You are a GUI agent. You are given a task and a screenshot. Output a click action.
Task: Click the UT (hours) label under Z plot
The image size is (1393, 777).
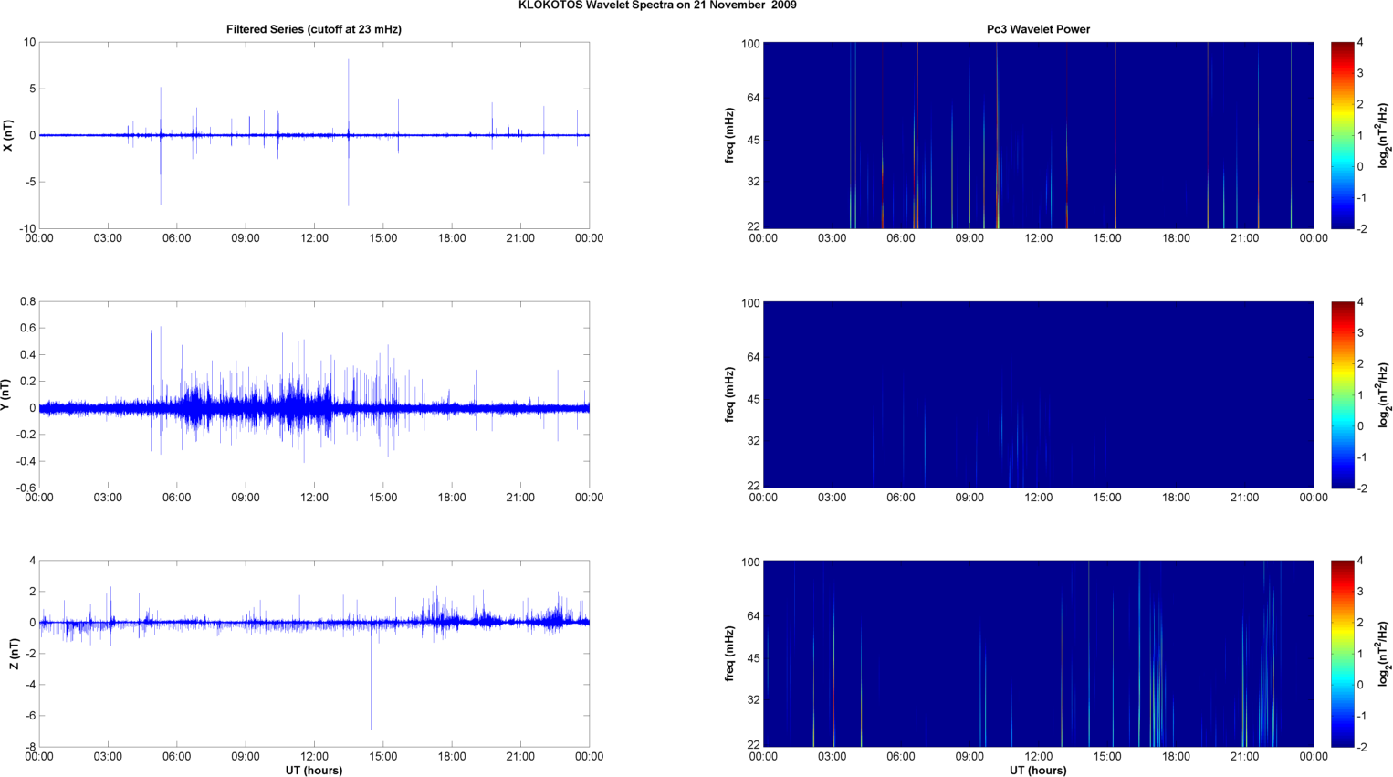click(x=313, y=770)
